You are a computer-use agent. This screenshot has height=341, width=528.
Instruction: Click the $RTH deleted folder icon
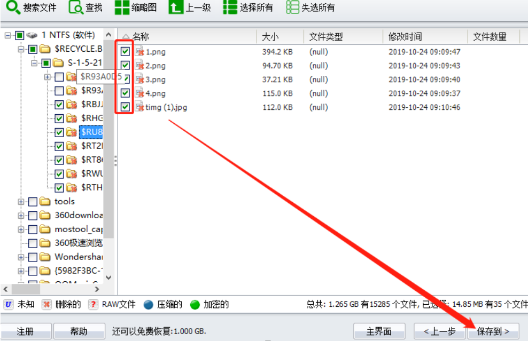(x=72, y=187)
